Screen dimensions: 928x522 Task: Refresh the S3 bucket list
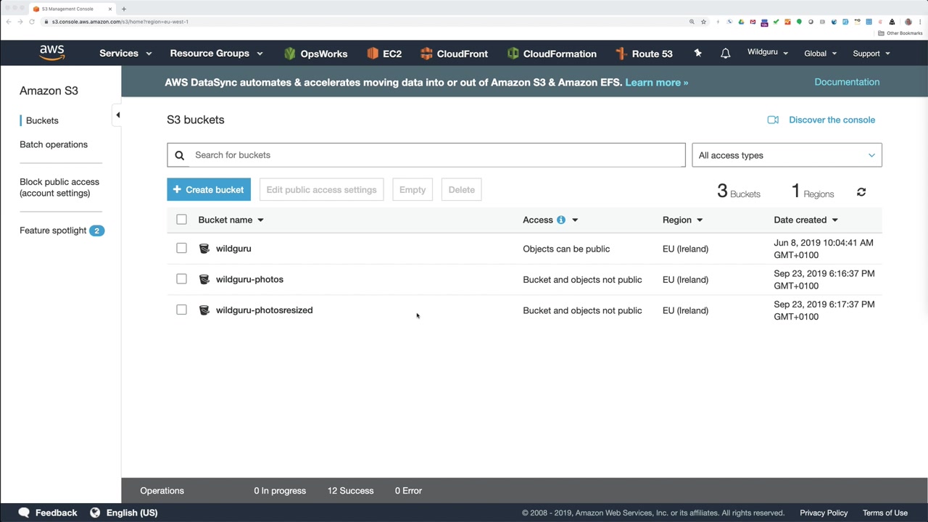coord(861,192)
